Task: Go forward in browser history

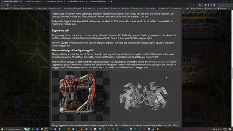Action: tap(5, 5)
